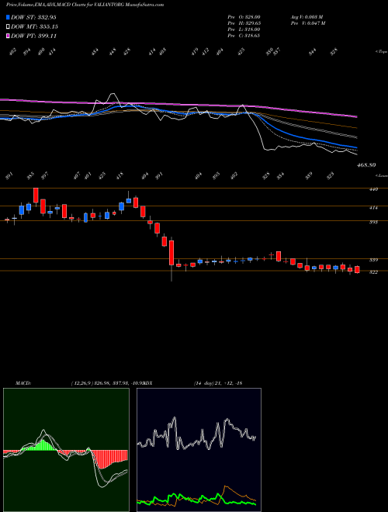Click the 339 price level label
The width and height of the screenshot is (388, 512).
pos(373,260)
